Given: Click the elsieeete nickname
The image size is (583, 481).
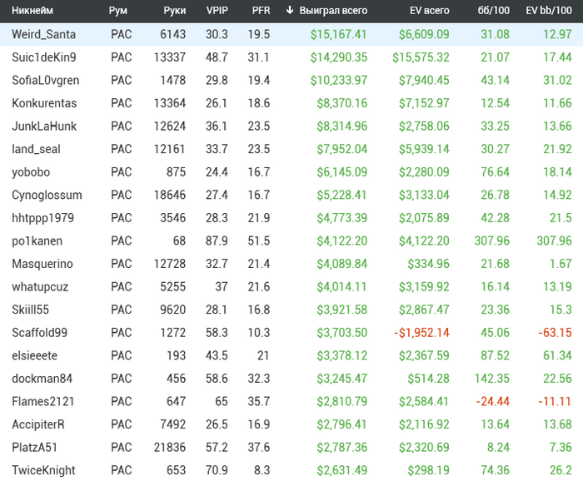Looking at the screenshot, I should pyautogui.click(x=35, y=356).
